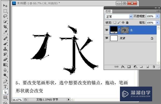This screenshot has height=104, width=161.
Task: Delete layer with trash icon
Action: click(153, 67)
